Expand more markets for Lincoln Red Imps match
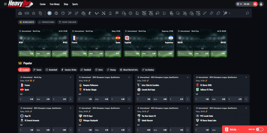 click(x=188, y=99)
